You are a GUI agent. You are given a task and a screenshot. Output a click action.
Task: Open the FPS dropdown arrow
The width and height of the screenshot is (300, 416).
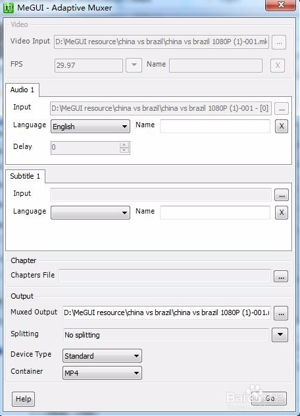(134, 65)
